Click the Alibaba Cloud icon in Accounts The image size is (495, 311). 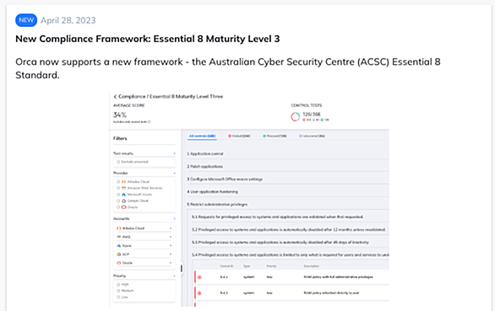tap(119, 228)
